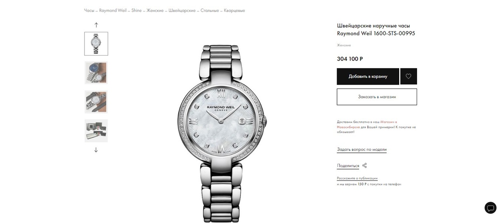The width and height of the screenshot is (498, 223).
Task: Open the "Расскажите о публикации" link
Action: pyautogui.click(x=357, y=178)
